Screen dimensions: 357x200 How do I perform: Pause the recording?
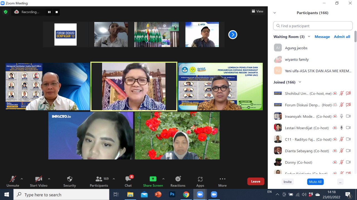(49, 12)
